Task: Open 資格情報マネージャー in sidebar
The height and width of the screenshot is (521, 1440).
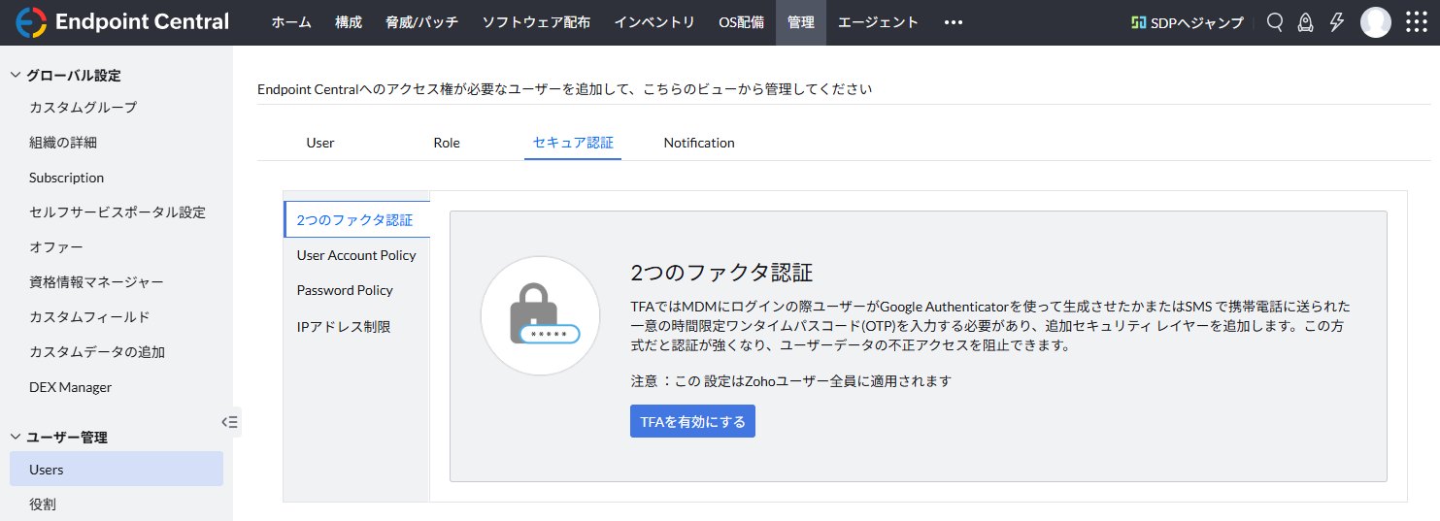Action: (x=96, y=282)
